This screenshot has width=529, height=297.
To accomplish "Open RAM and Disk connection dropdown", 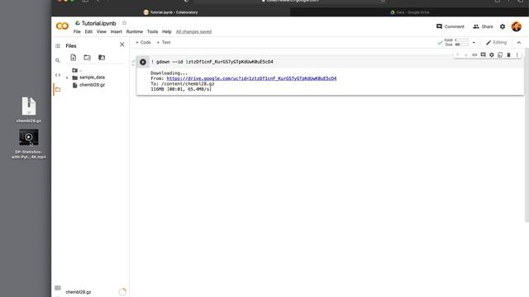I will [474, 43].
